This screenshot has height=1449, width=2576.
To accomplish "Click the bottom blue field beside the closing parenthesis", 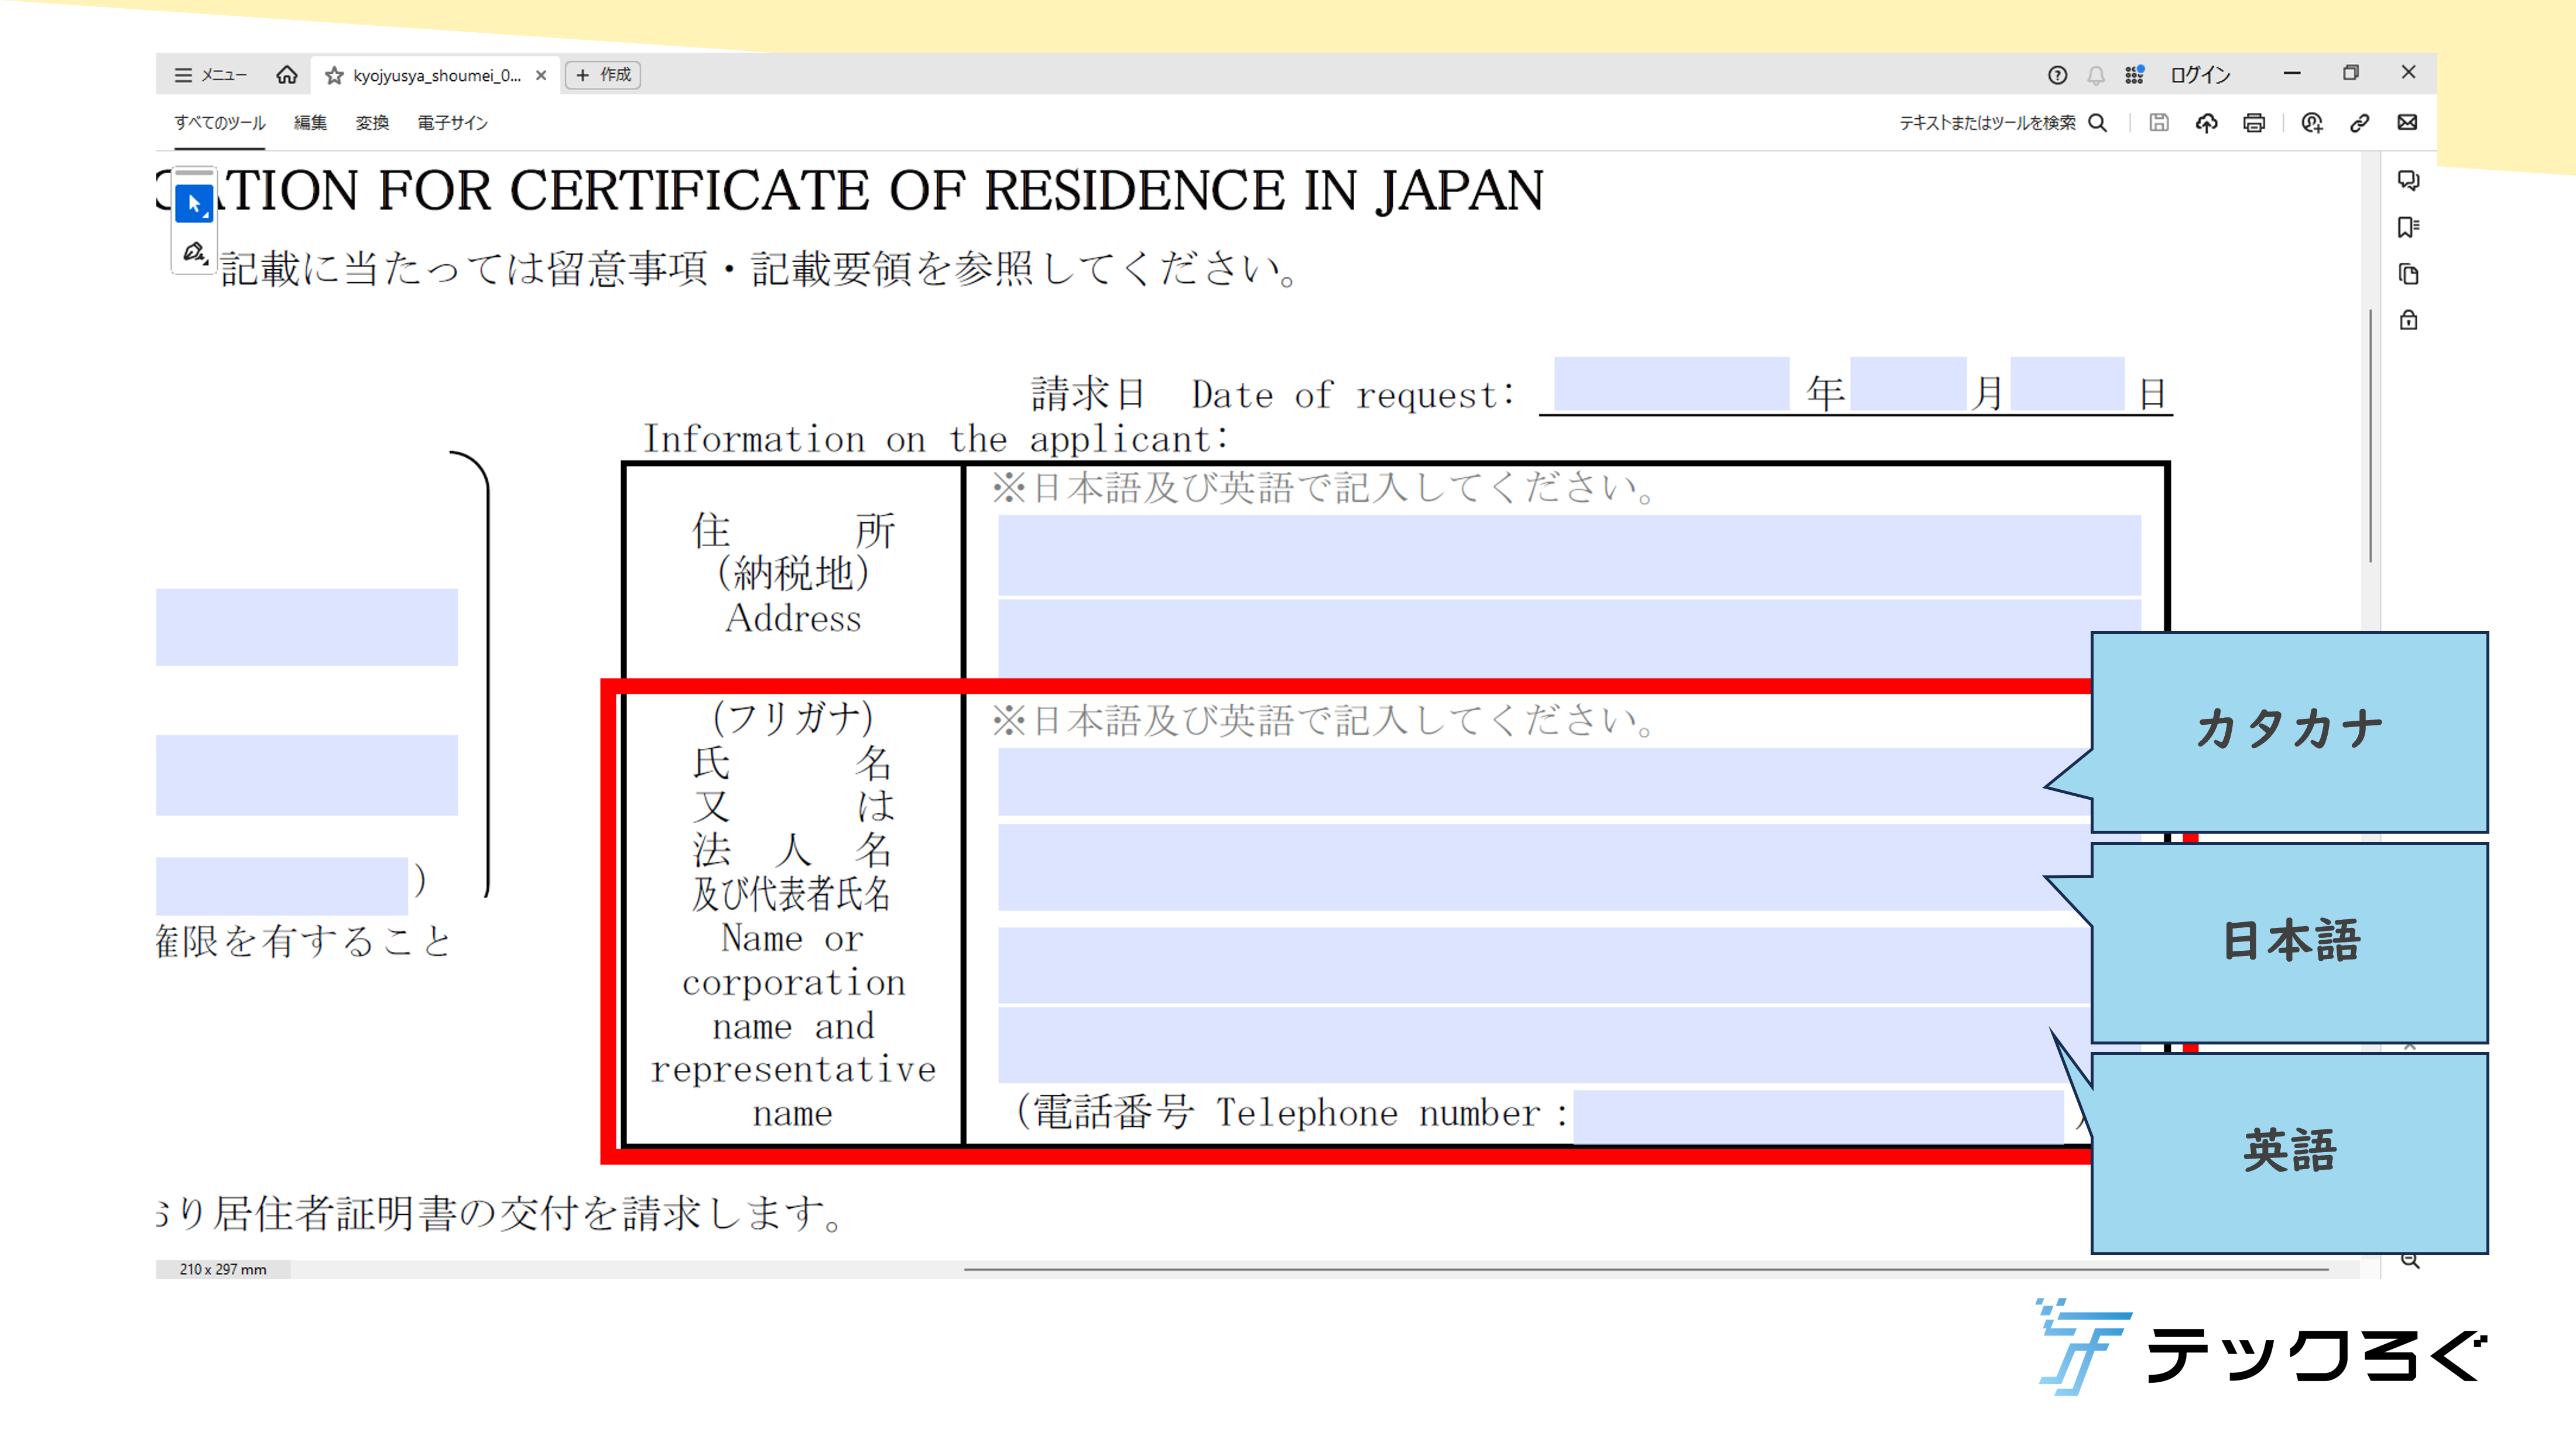I will [x=282, y=886].
